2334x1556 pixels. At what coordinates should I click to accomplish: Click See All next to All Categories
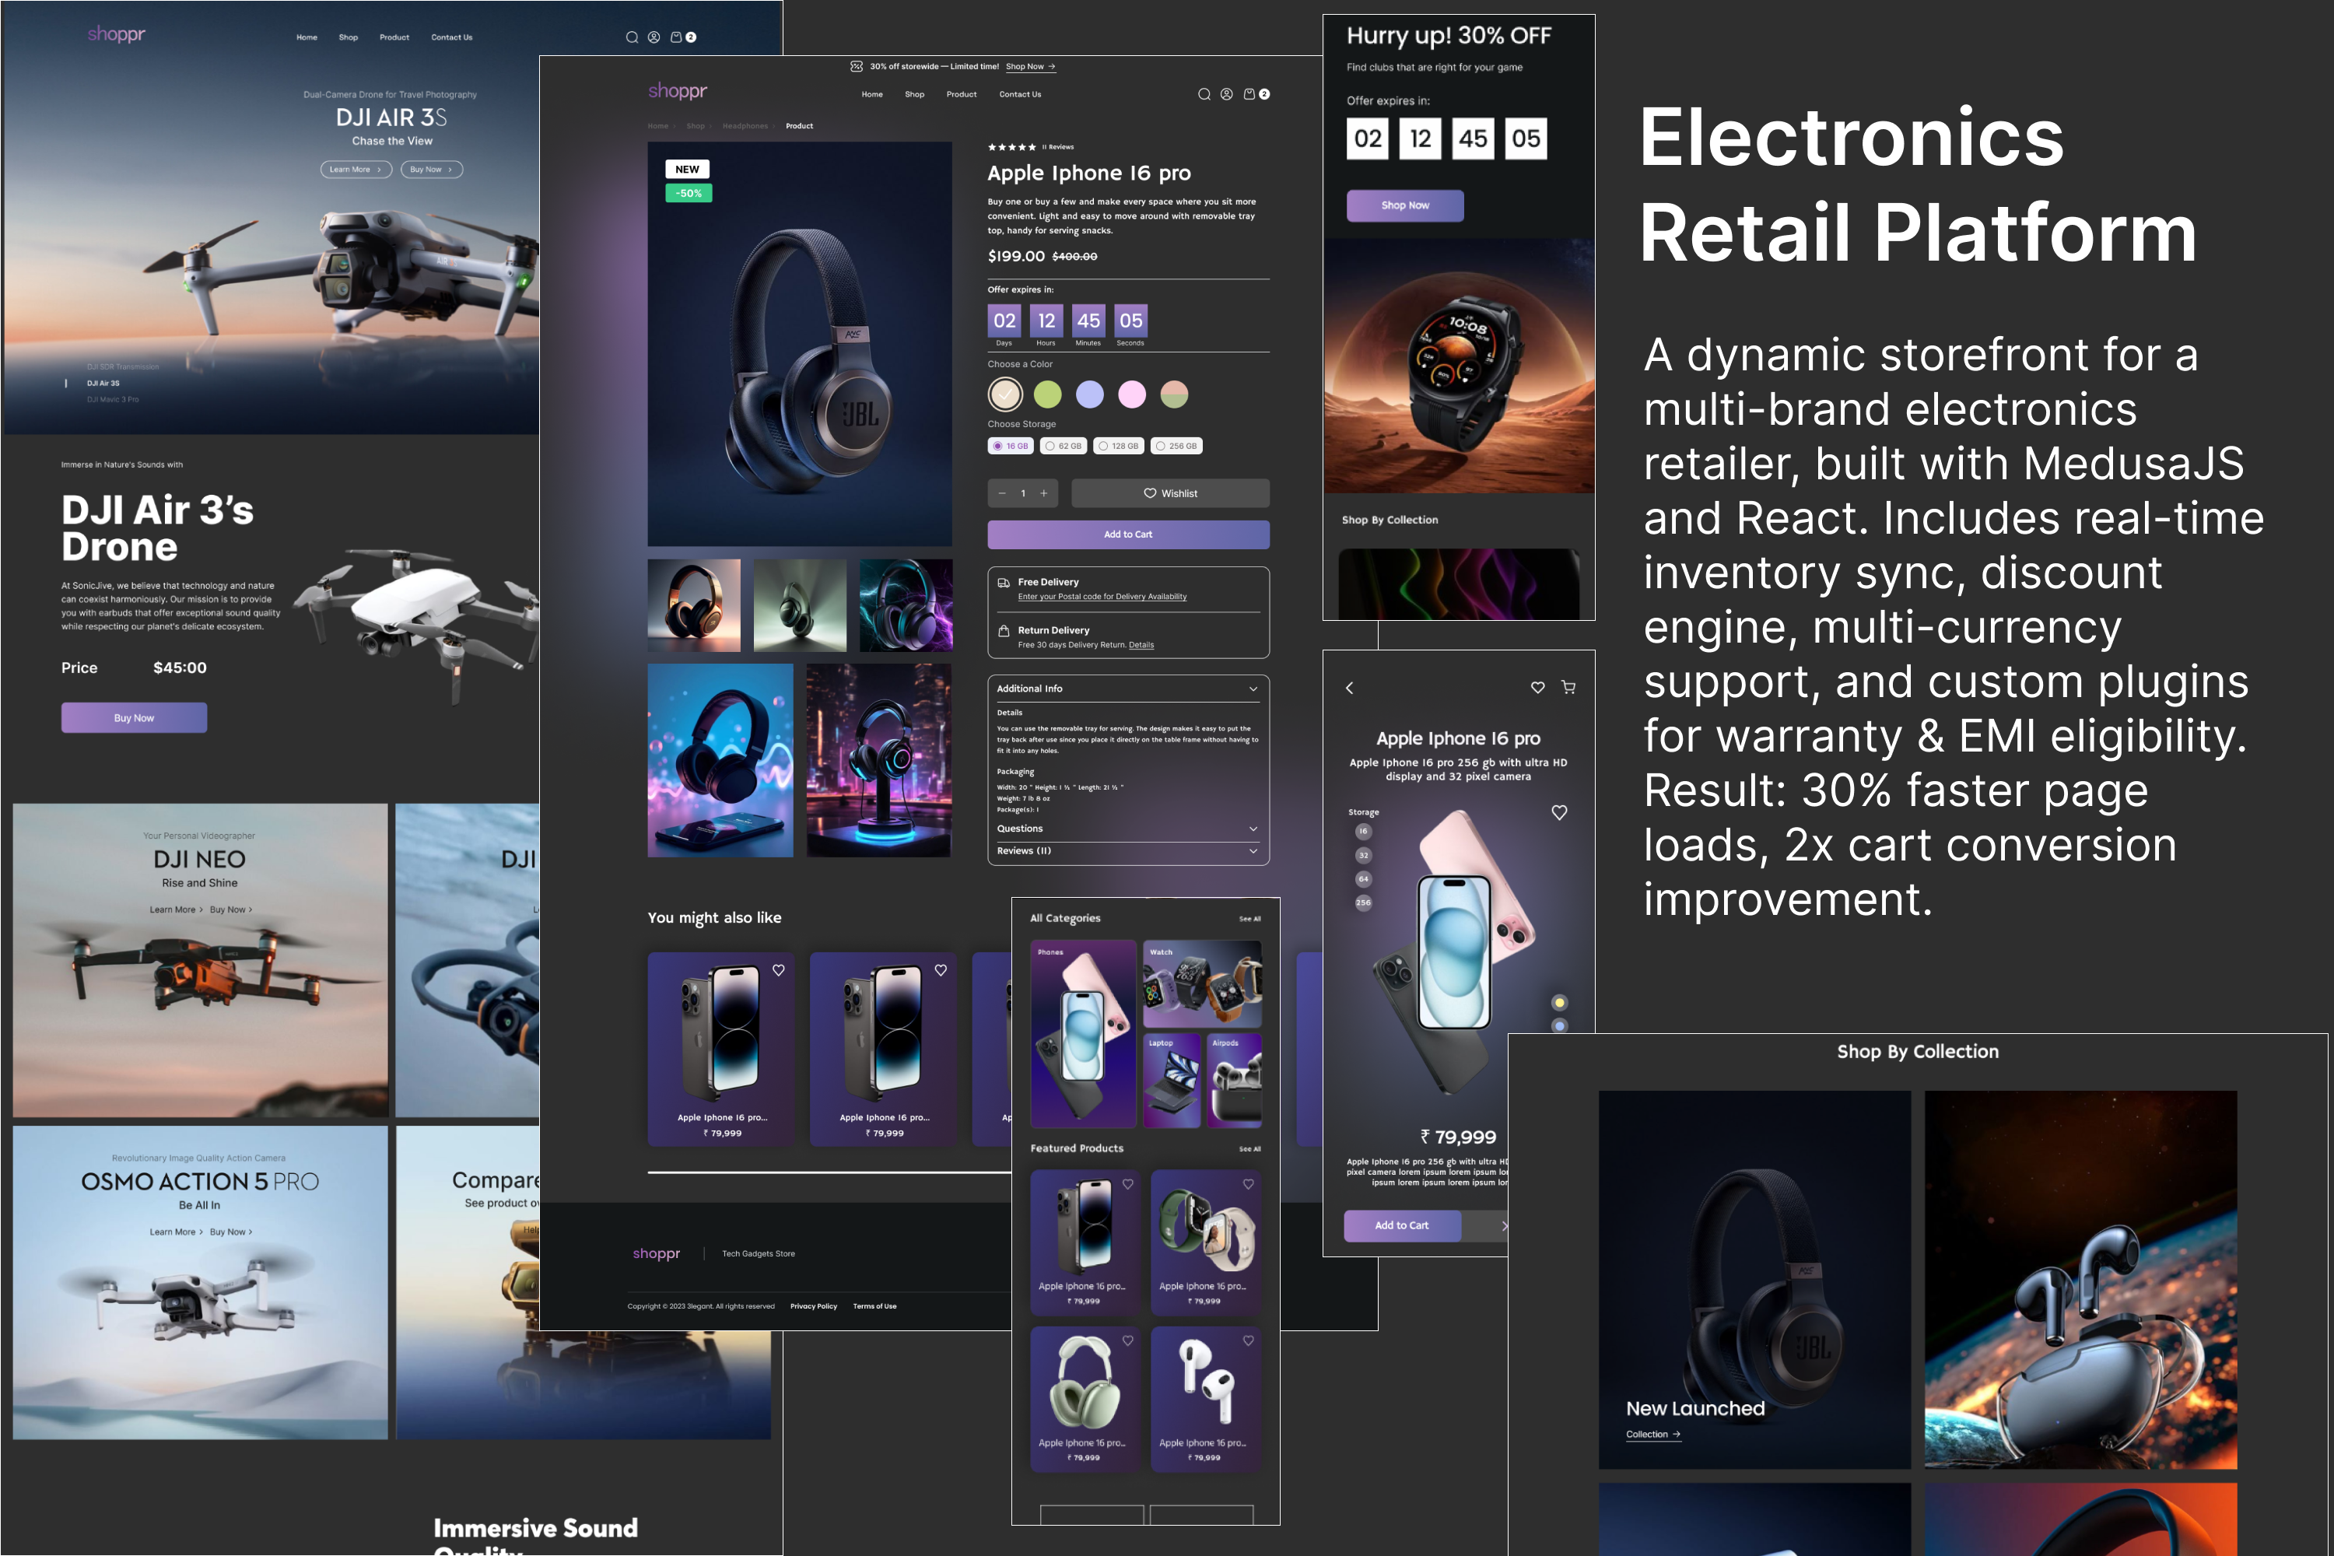tap(1249, 919)
